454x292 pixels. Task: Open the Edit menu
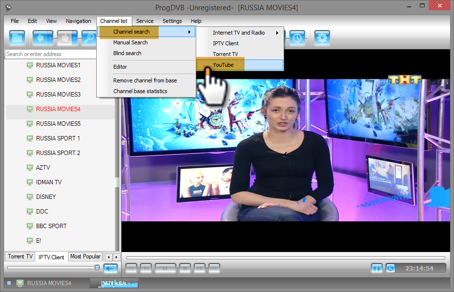pos(32,21)
